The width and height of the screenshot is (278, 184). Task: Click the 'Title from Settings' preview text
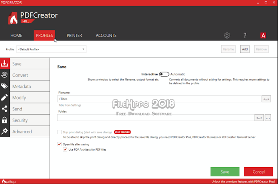click(70, 105)
